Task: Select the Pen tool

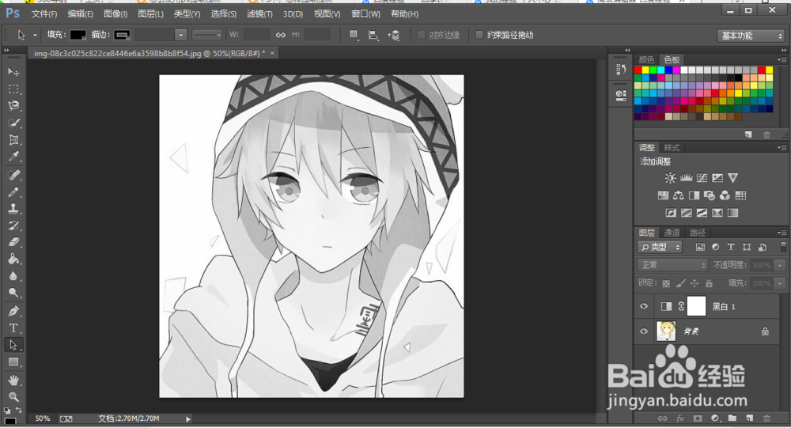Action: click(x=13, y=312)
